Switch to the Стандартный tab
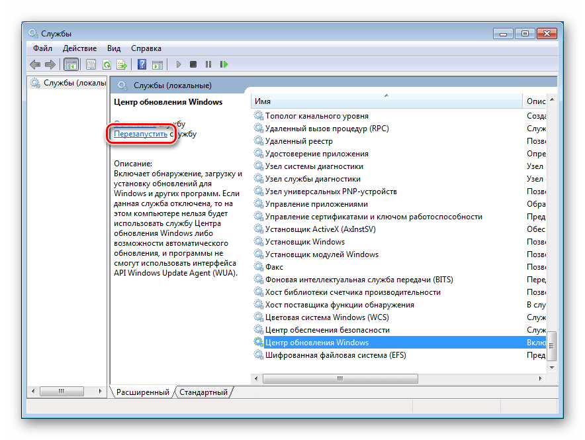585x440 pixels. [x=203, y=392]
